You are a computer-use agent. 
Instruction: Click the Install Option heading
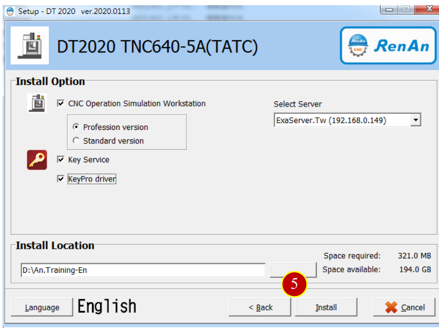tap(50, 81)
